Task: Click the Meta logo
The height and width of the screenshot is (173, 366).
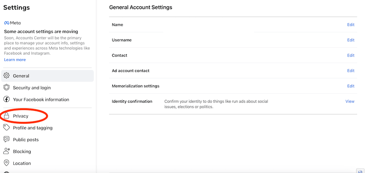Action: (12, 23)
